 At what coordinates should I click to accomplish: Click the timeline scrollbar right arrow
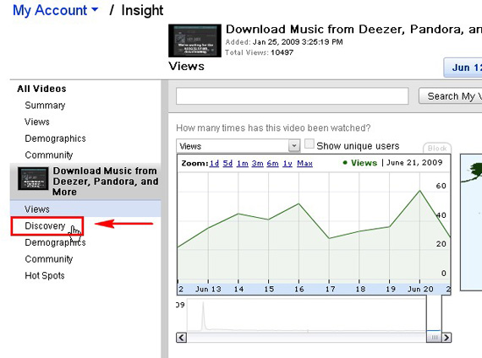[x=446, y=338]
